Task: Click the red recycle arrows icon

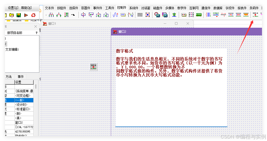Action: click(33, 15)
